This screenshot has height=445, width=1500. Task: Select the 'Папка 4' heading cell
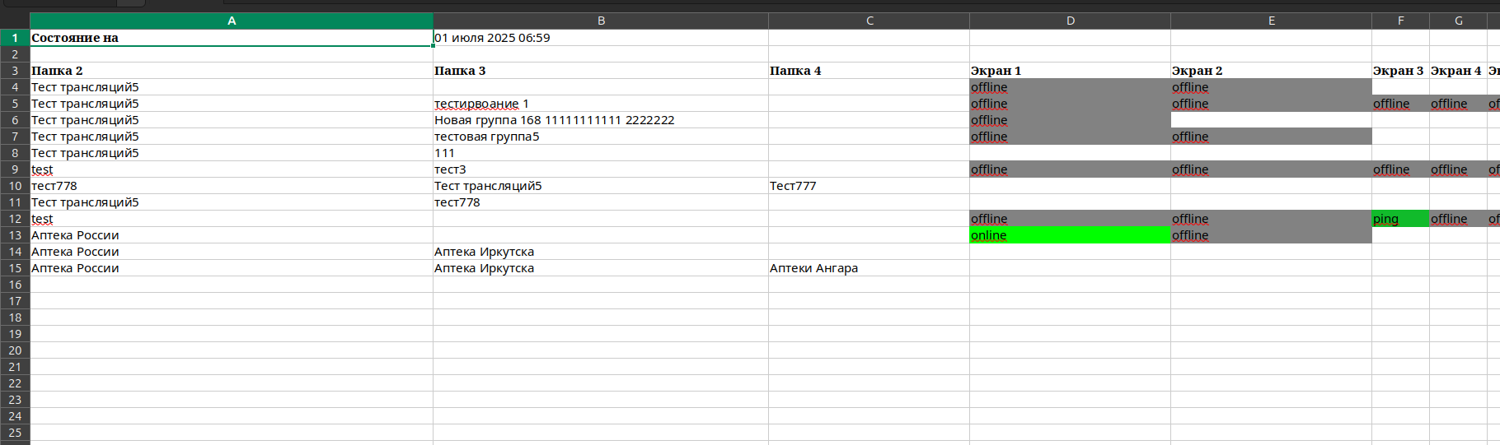(869, 71)
